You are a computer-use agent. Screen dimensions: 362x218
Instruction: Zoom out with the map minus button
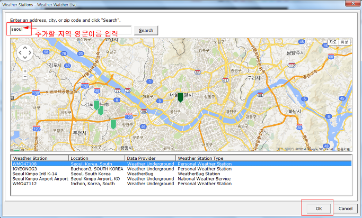(x=25, y=77)
